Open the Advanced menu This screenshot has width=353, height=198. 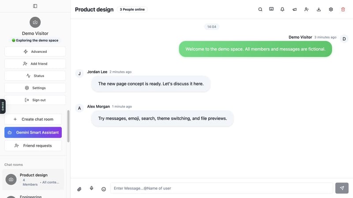(35, 51)
